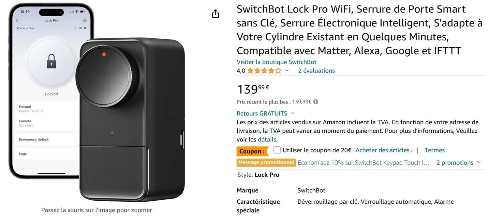Click the Keypad Touch 10% savings offer
Image resolution: width=489 pixels, height=216 pixels.
363,162
